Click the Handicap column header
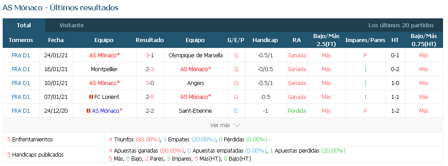 [x=265, y=40]
